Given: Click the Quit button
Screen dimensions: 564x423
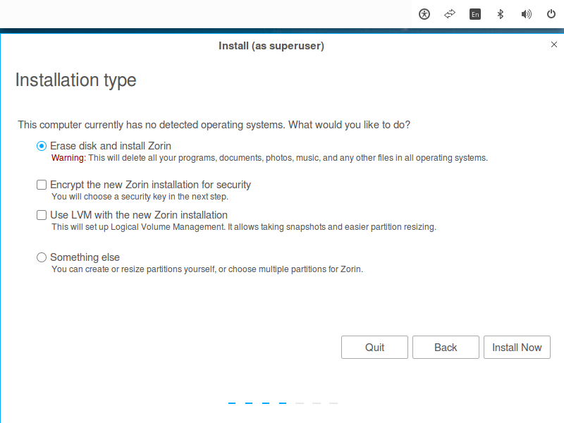Looking at the screenshot, I should (x=374, y=347).
